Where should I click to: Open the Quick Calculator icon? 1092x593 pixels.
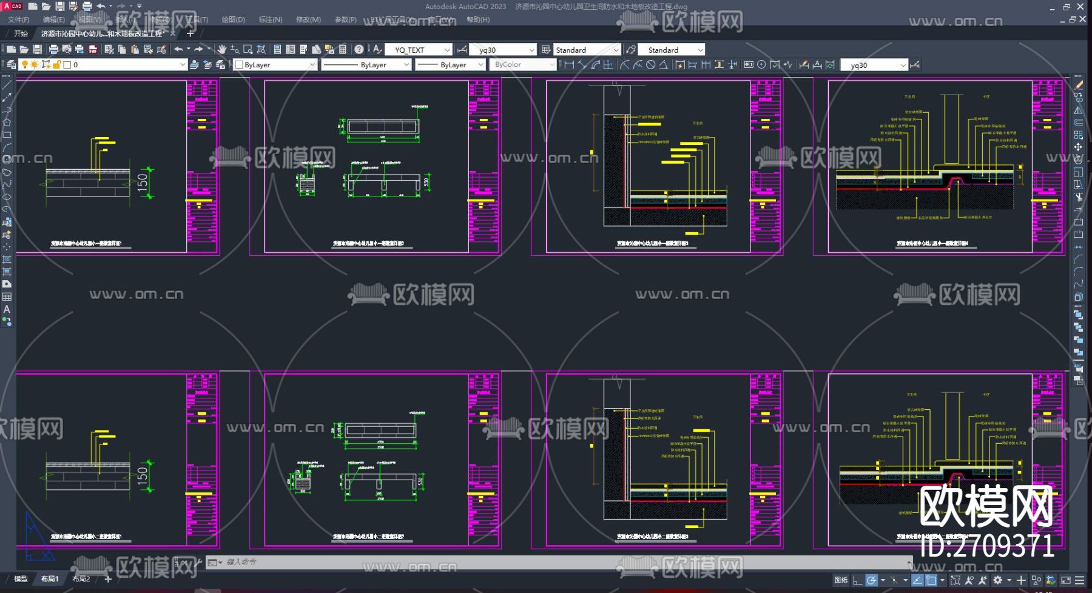tap(343, 49)
